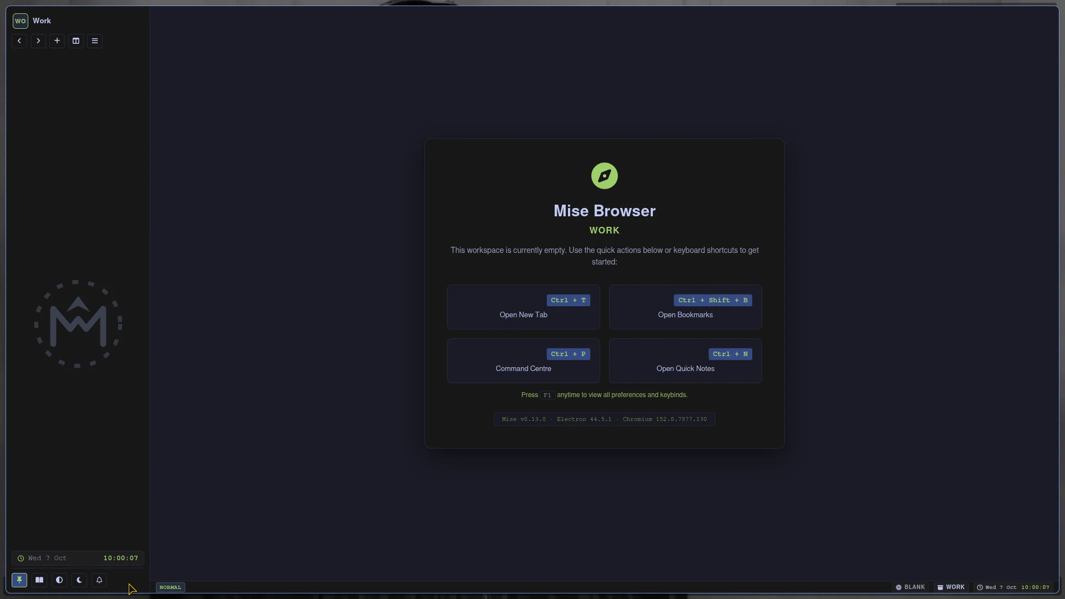Choose Open Quick Notes card
This screenshot has width=1065, height=599.
(686, 361)
